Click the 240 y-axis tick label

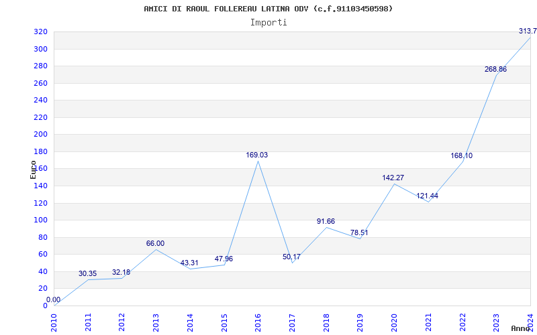[40, 100]
